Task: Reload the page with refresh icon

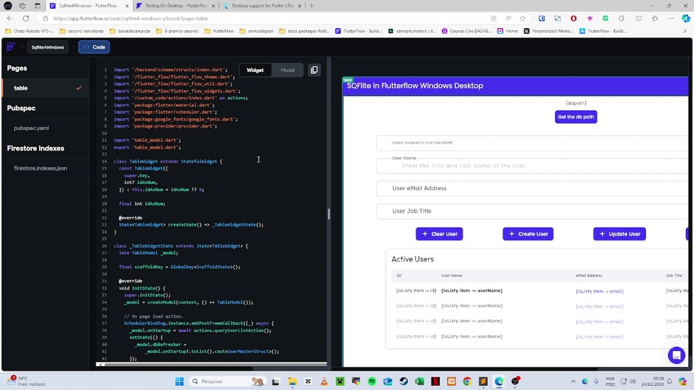Action: tap(25, 18)
